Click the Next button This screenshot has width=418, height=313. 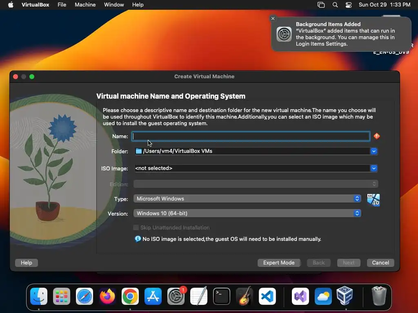pyautogui.click(x=349, y=263)
